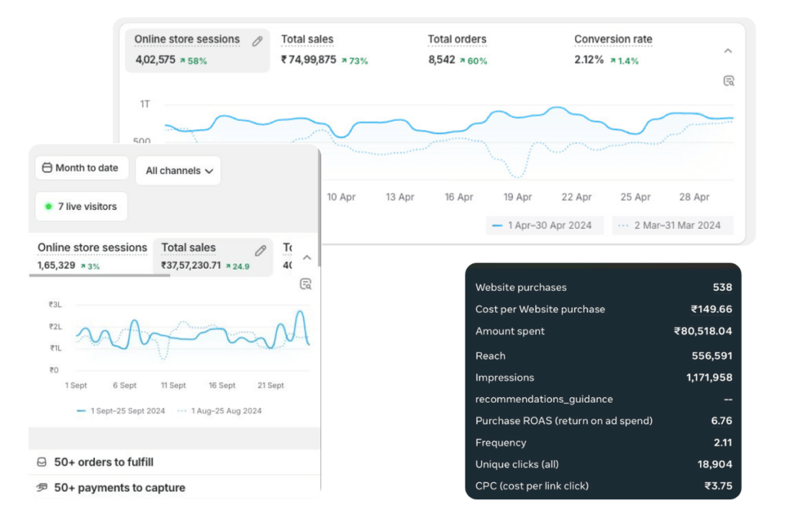
Task: Select the Conversion rate metric tab
Action: point(613,40)
